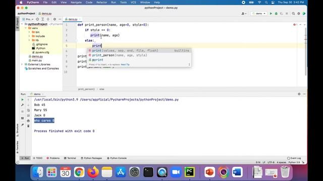This screenshot has height=181, width=323.
Task: Expand the lib folder
Action: click(29, 40)
